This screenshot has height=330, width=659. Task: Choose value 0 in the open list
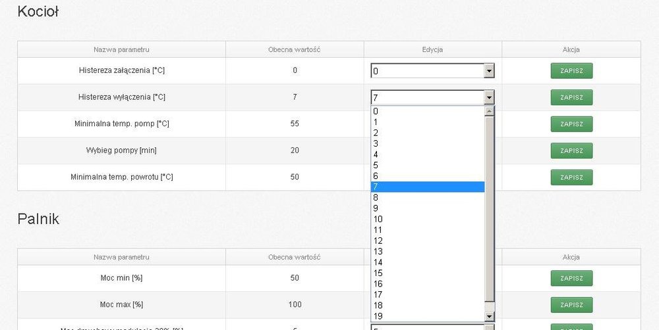pos(427,111)
